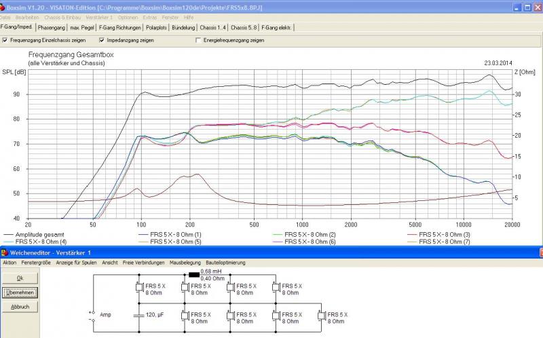The width and height of the screenshot is (543, 338).
Task: Enable Energiefrequenzgang zeigen
Action: point(198,41)
